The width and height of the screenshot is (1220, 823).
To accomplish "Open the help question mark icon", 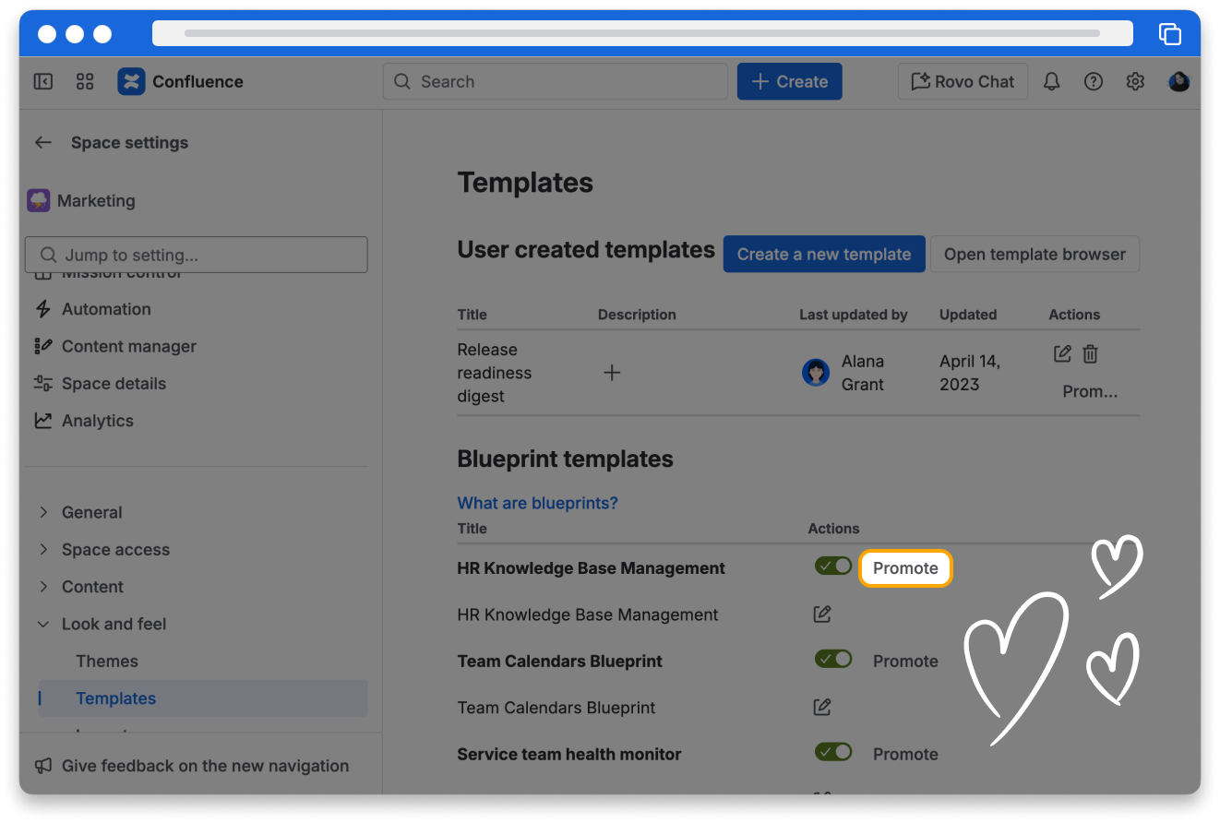I will [x=1094, y=81].
